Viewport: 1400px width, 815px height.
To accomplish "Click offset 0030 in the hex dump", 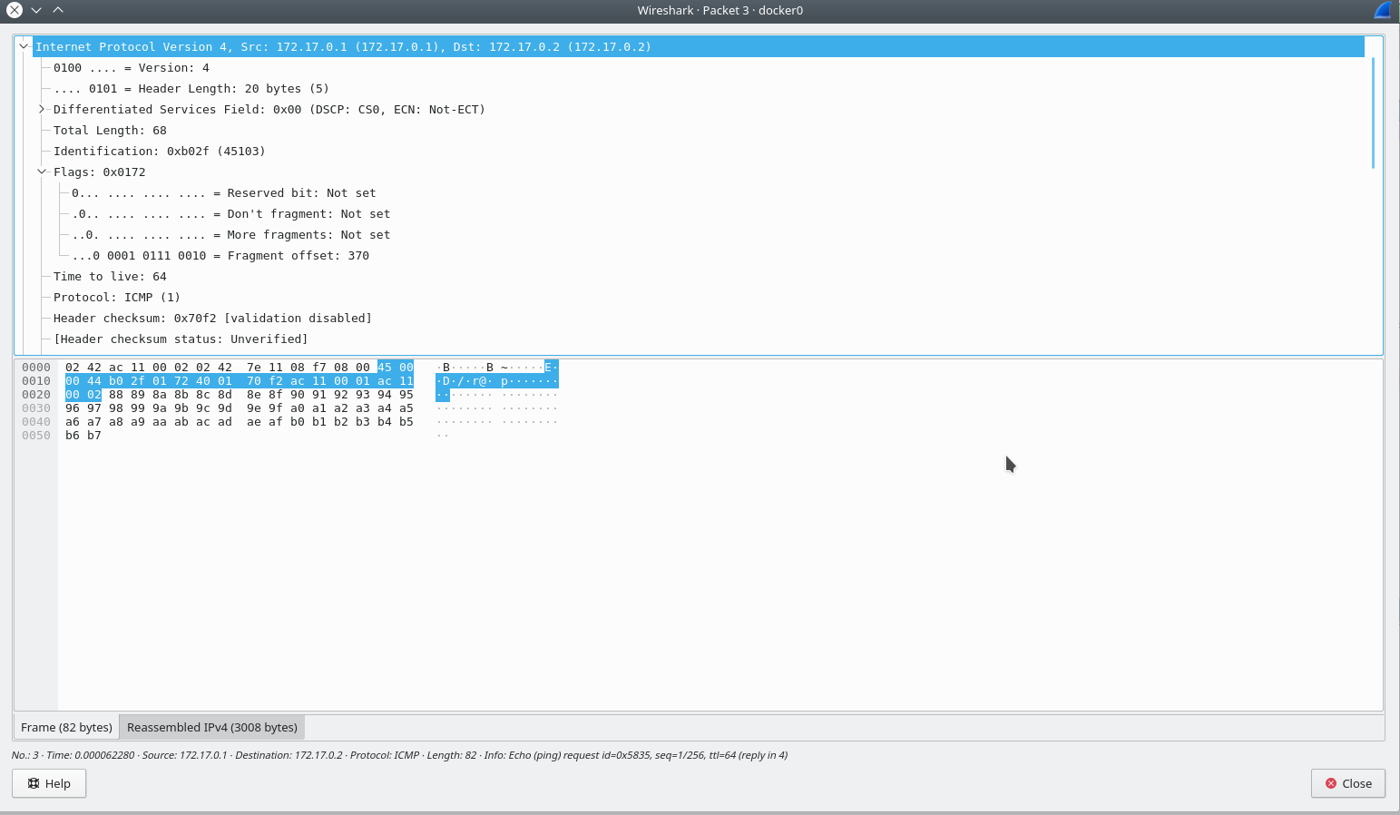I will tap(36, 408).
